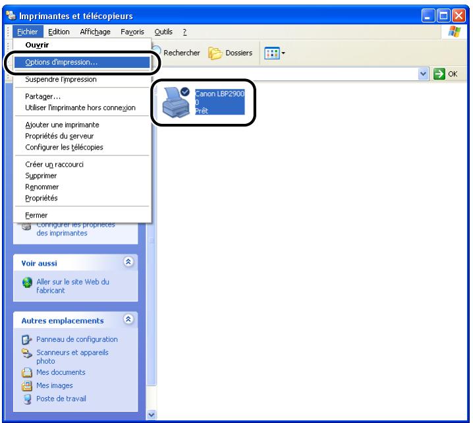
Task: Maximize the Imprimantes et télécopieurs window
Action: pos(443,15)
